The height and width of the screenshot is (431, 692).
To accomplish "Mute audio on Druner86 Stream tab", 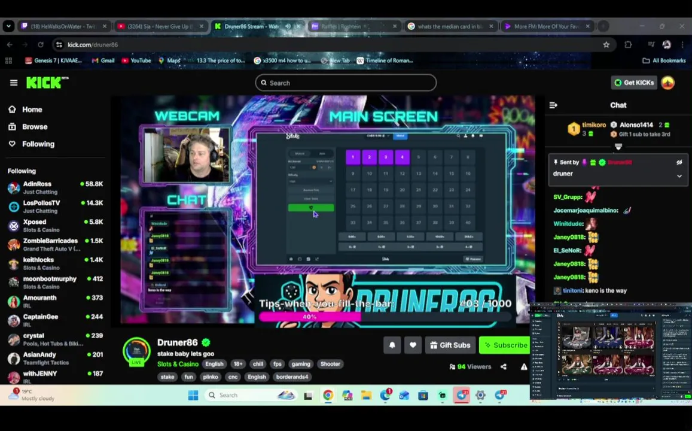I will (x=288, y=26).
